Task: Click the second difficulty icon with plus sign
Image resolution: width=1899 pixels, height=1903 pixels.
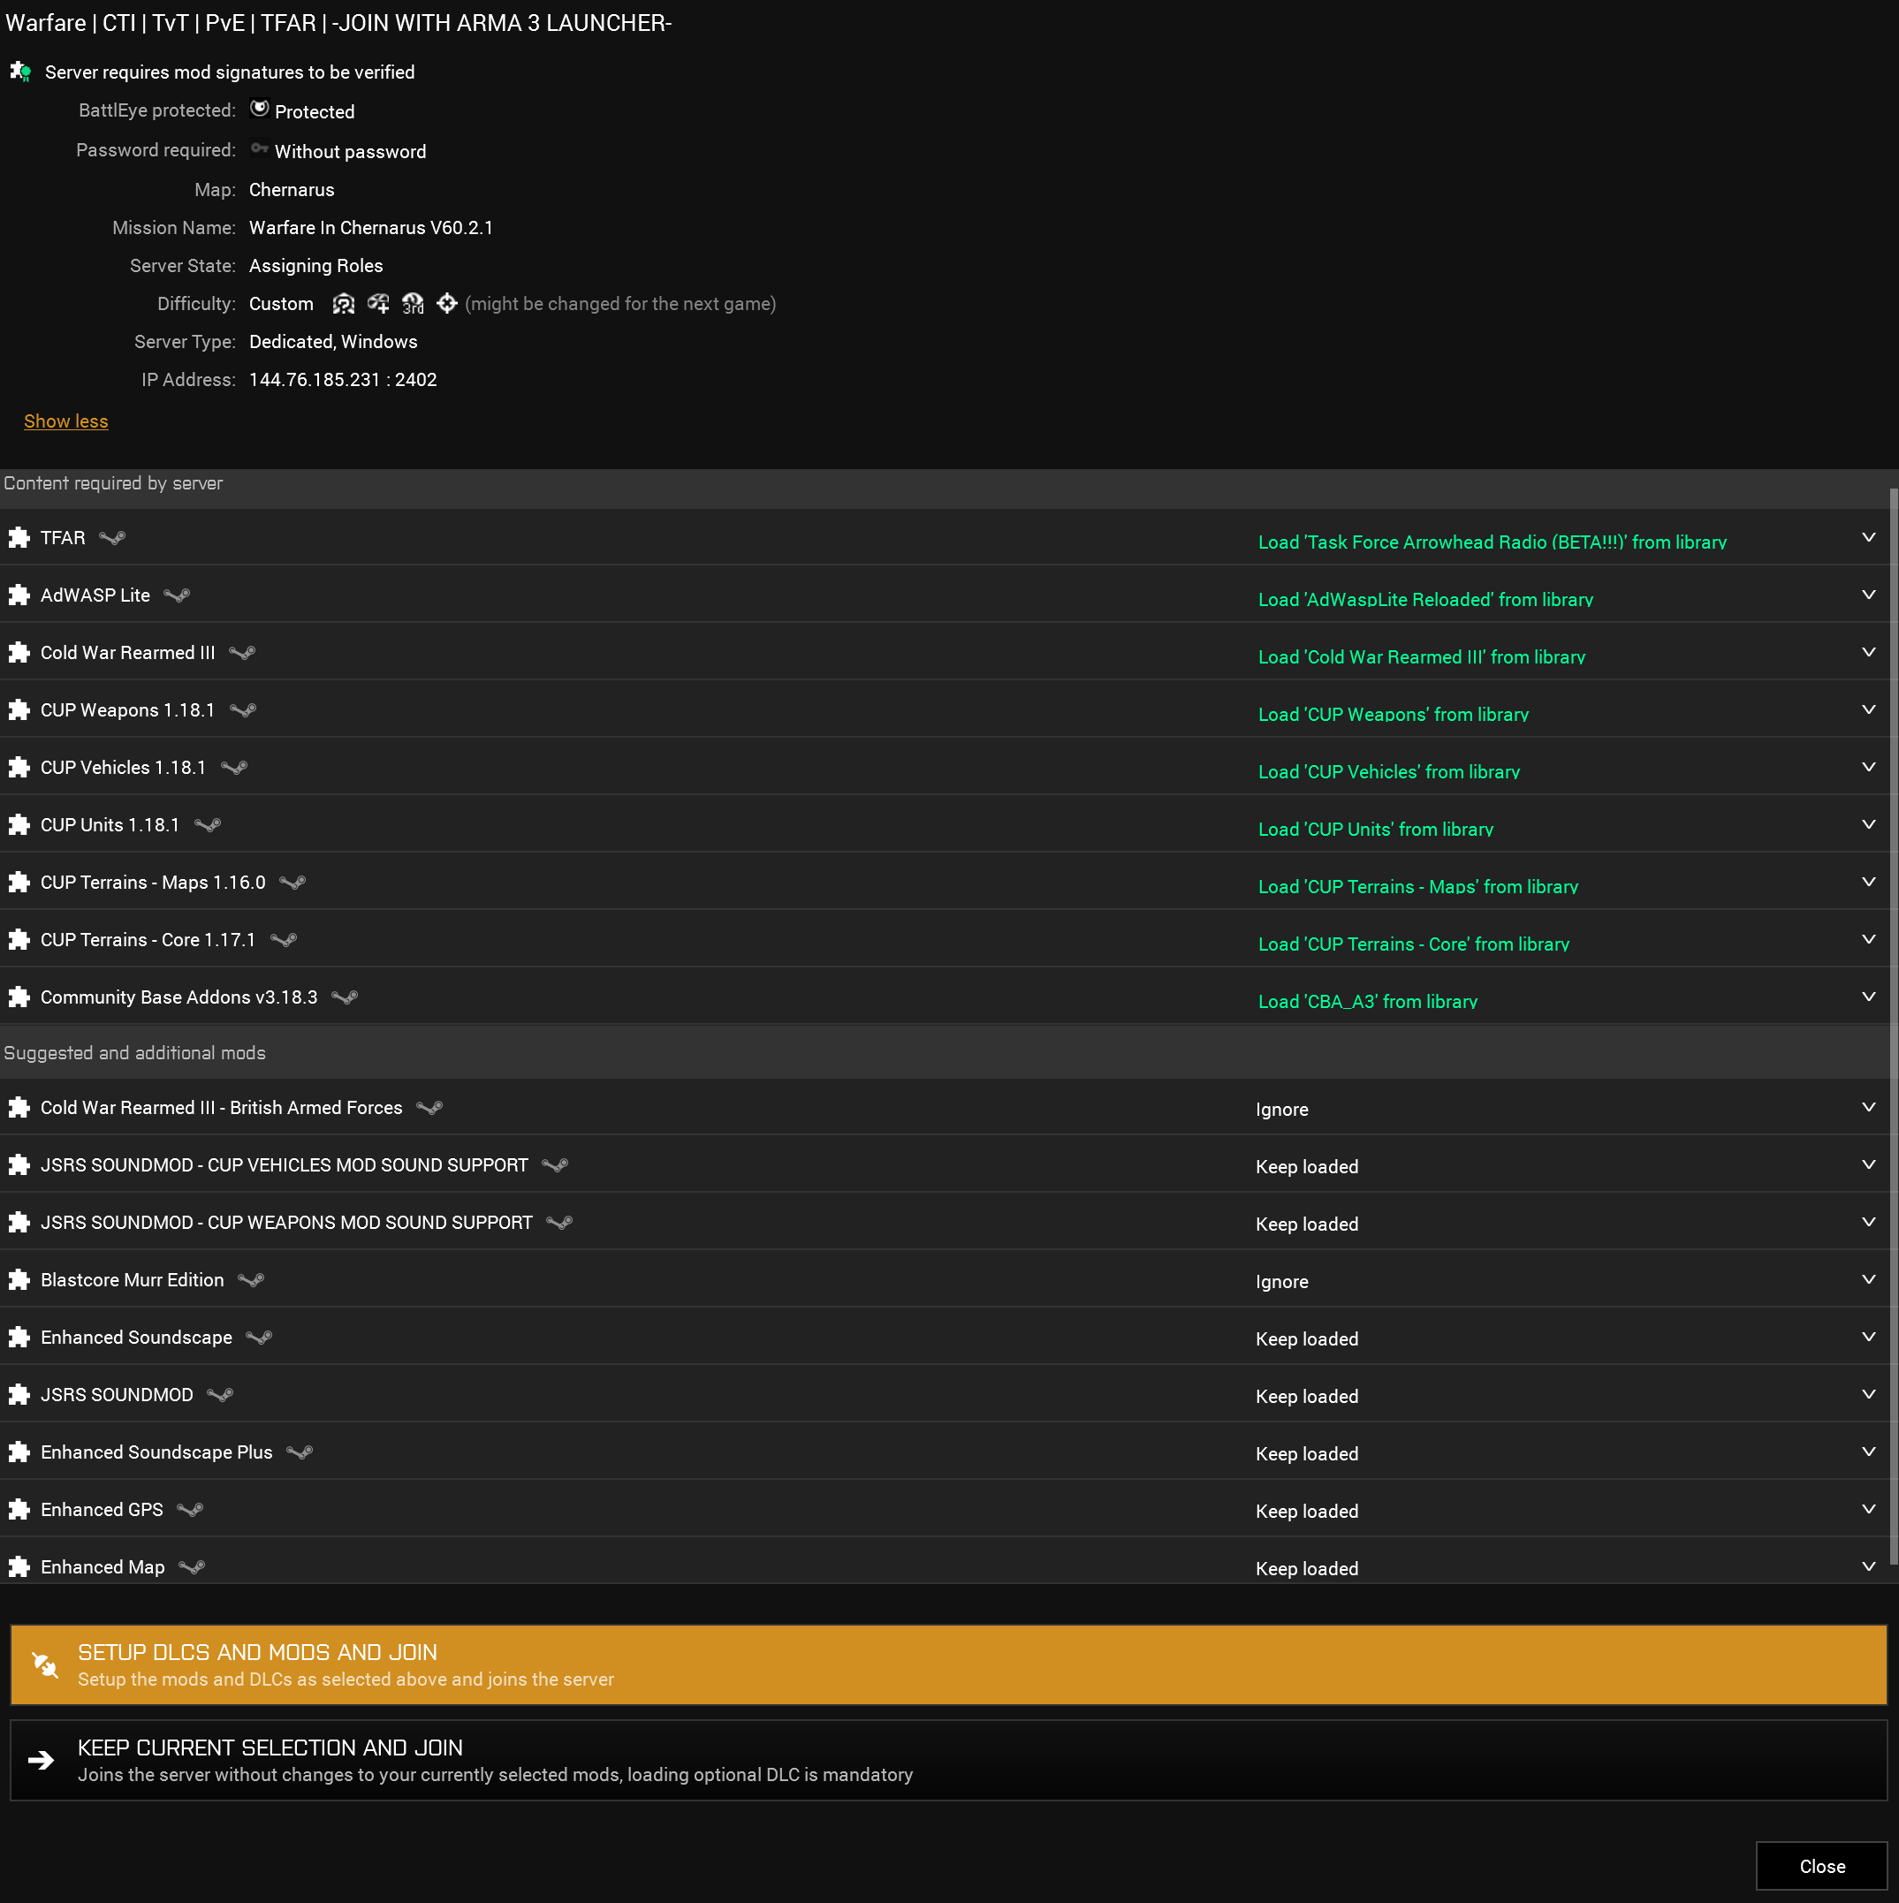Action: (378, 303)
